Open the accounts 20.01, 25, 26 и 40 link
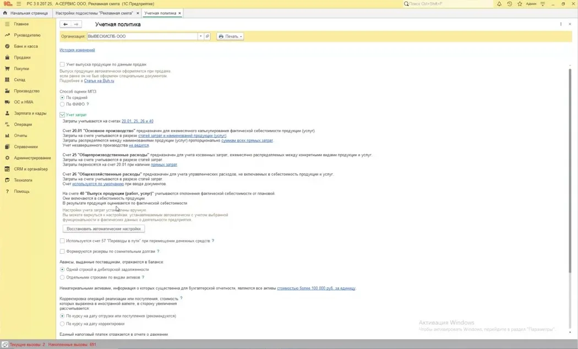The width and height of the screenshot is (578, 349). [x=138, y=121]
